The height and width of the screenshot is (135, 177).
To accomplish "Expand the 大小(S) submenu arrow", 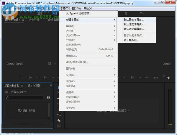I will point(115,31).
